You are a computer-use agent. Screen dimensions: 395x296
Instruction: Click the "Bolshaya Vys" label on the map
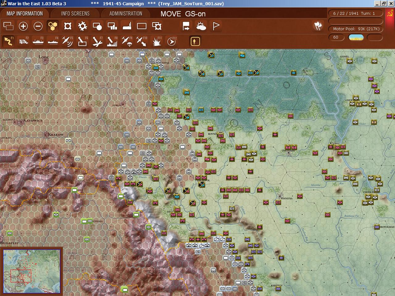tap(351, 216)
